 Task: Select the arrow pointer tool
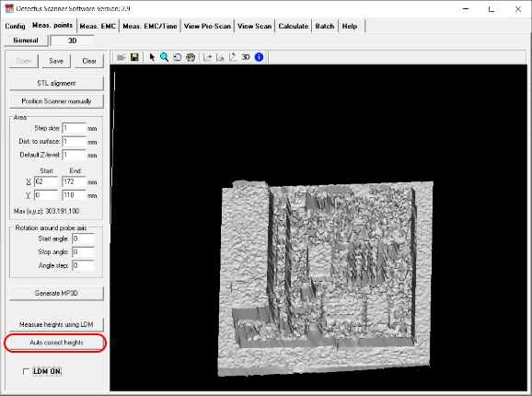tap(152, 57)
